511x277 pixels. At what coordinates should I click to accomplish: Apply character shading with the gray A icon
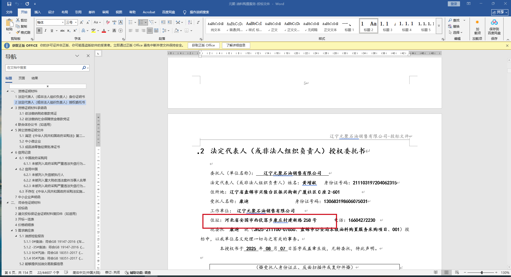114,31
